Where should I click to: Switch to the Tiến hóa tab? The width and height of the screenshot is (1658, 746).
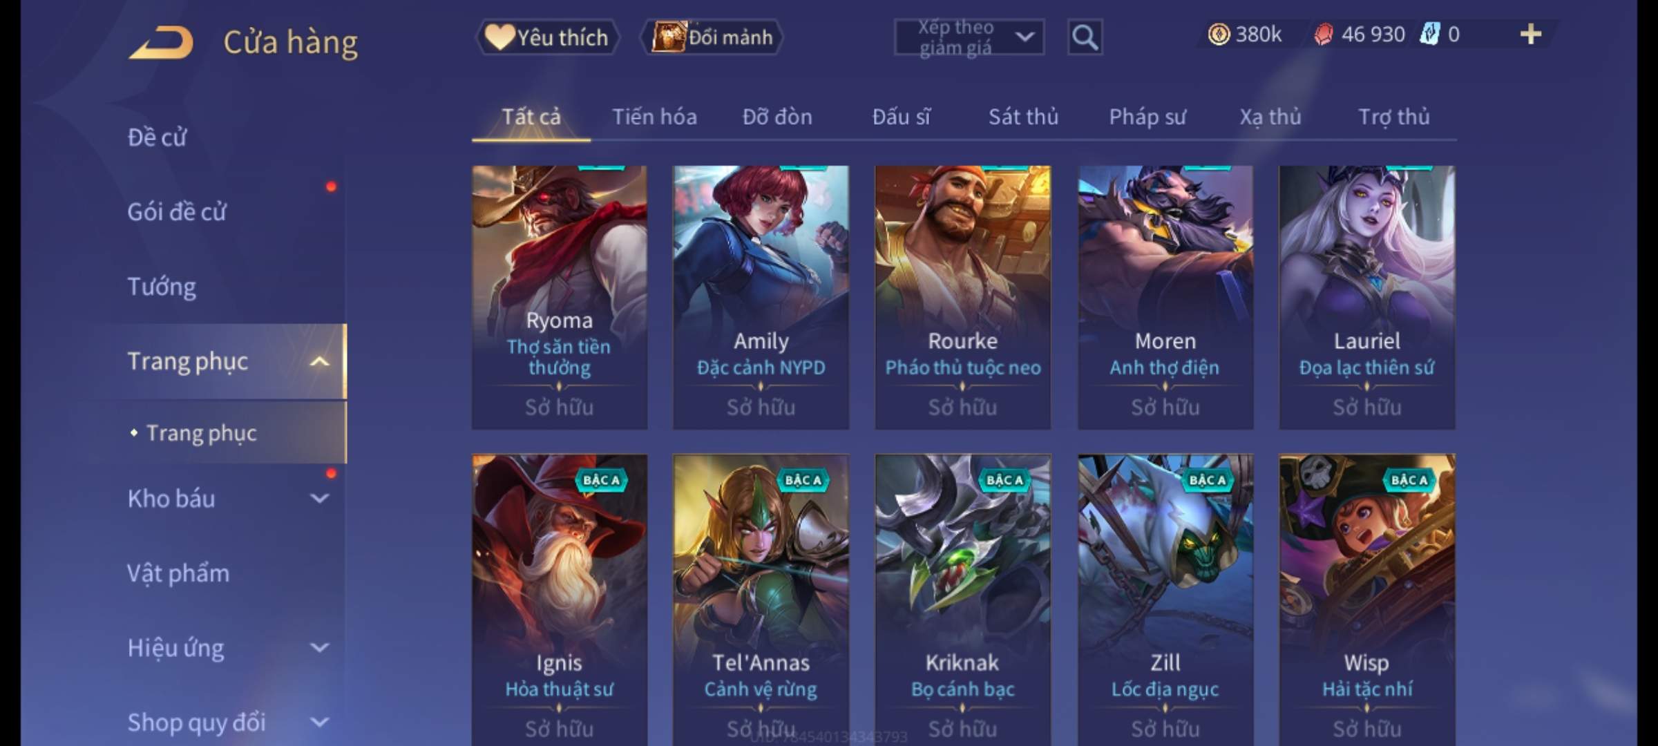(654, 117)
